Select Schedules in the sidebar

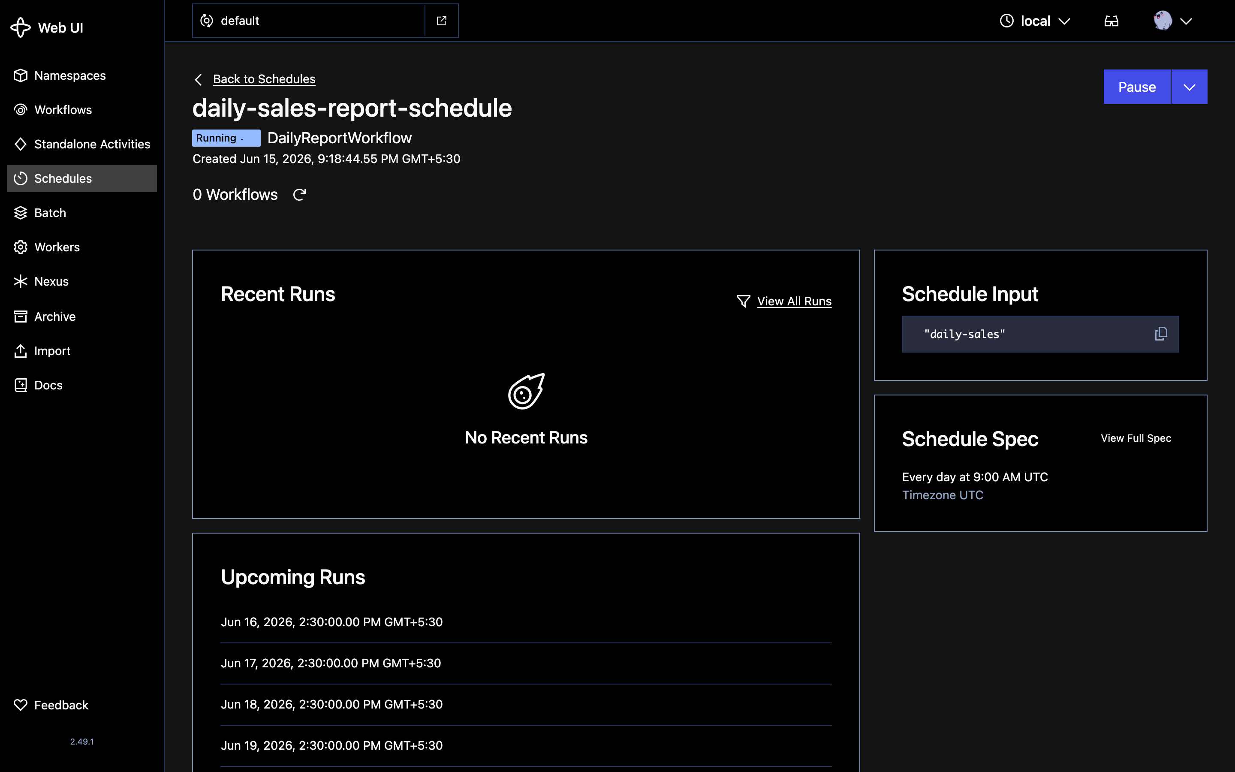coord(81,178)
